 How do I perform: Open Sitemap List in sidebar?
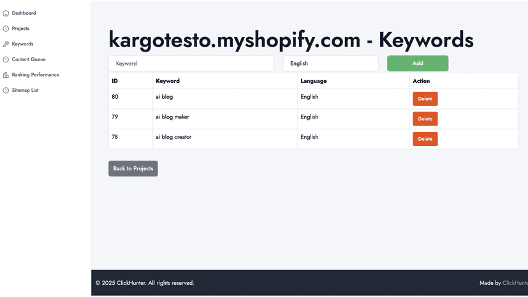click(x=26, y=91)
